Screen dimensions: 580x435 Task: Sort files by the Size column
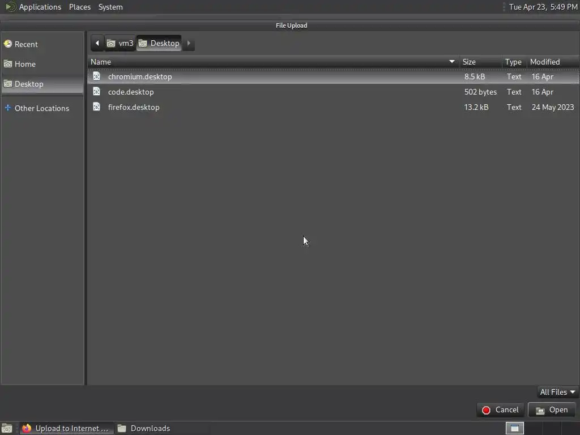point(480,62)
